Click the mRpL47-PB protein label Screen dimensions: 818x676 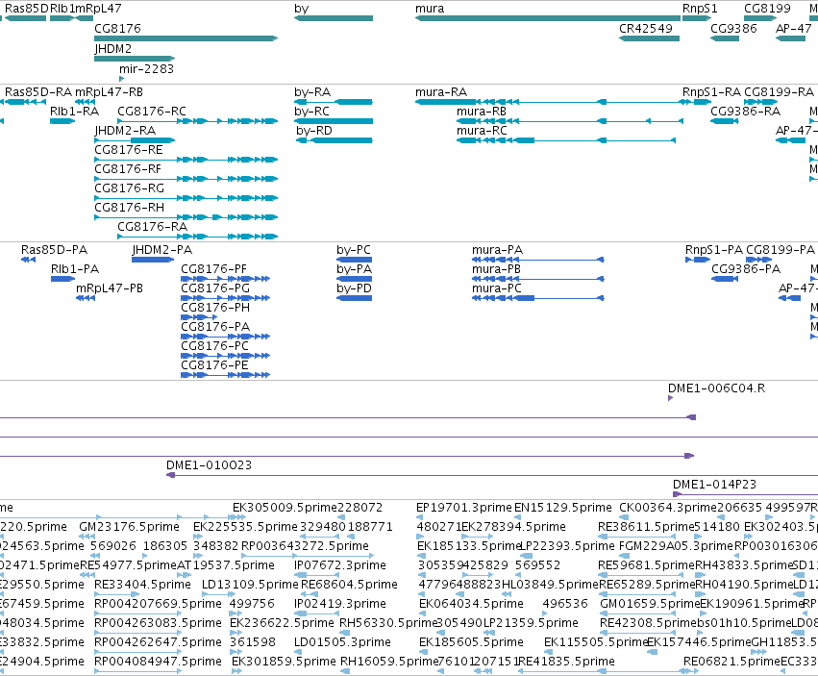pyautogui.click(x=110, y=288)
